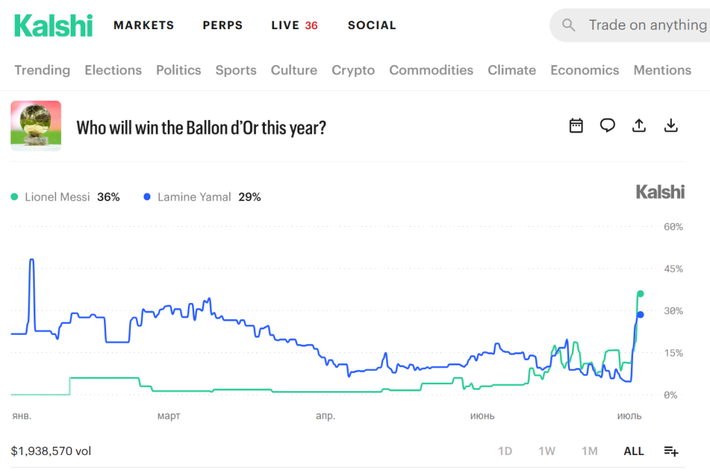Click the Lamine Yamal legend entry
Screen dimensions: 710x473
(x=202, y=197)
